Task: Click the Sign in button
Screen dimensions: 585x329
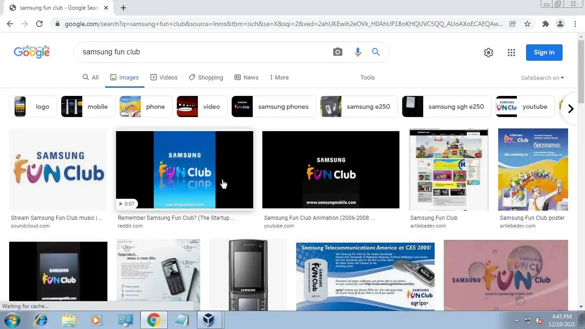Action: [x=544, y=52]
